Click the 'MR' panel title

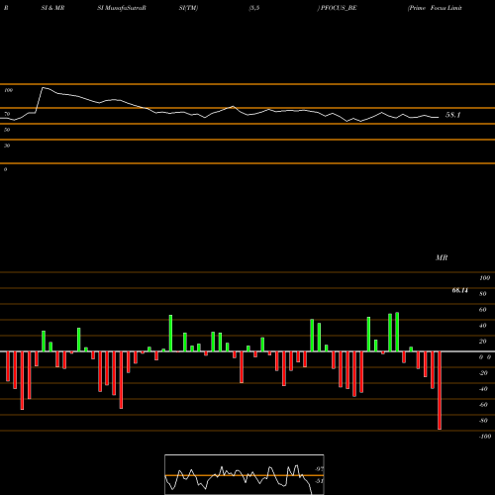point(442,257)
